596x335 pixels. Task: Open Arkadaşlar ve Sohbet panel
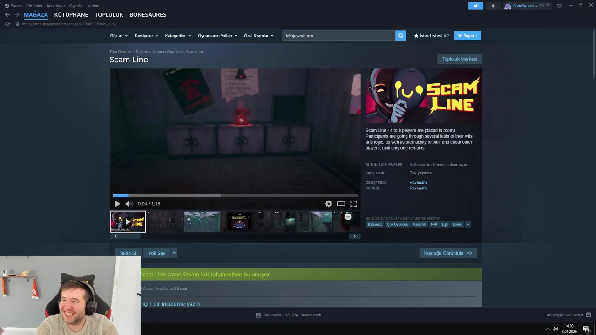[x=569, y=315]
